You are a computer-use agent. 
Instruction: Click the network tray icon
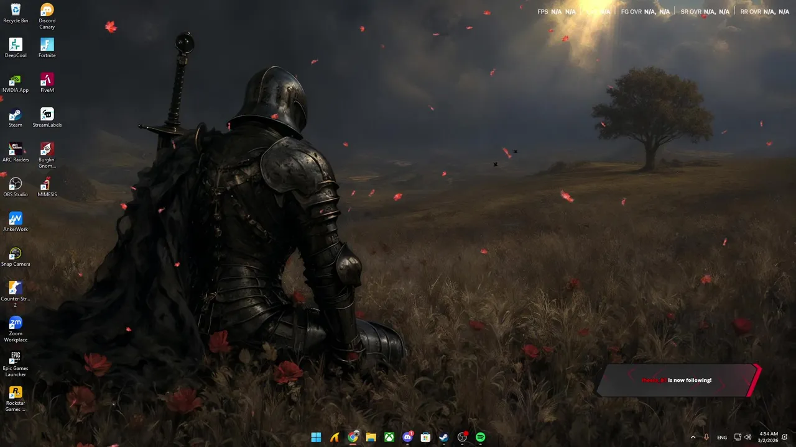click(738, 437)
